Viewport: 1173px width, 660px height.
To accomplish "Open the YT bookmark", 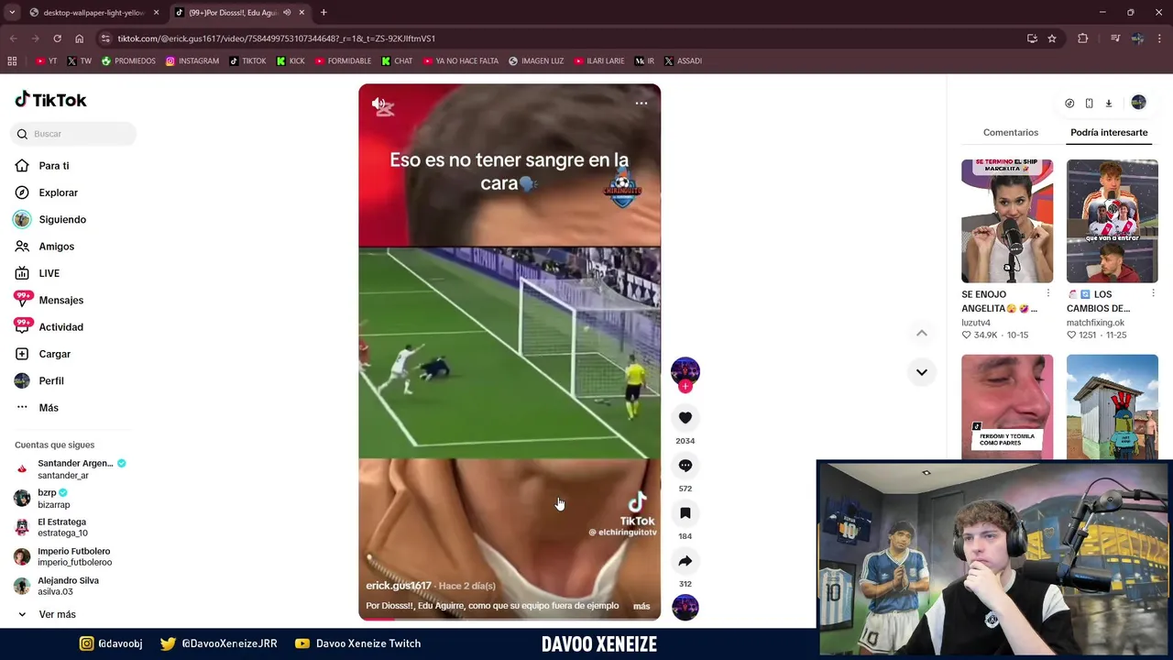I will pos(46,61).
